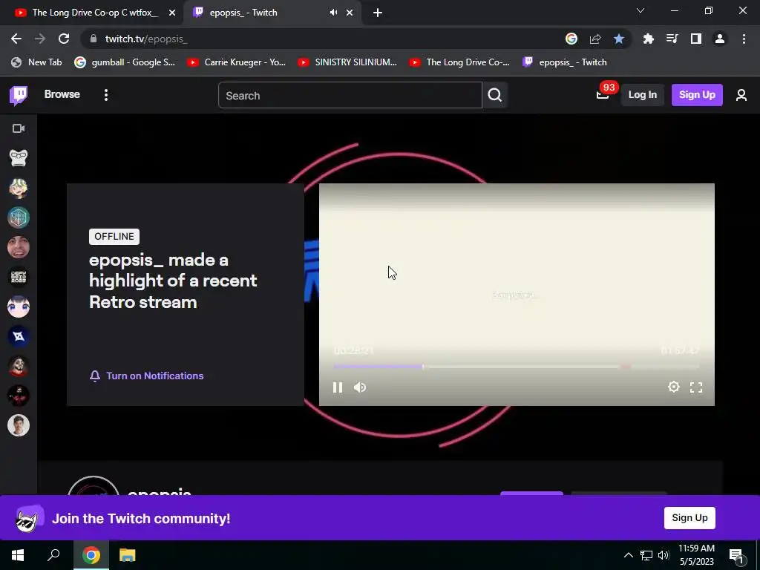The image size is (760, 570).
Task: Open the last sidebar channel avatar of a man
Action: (x=19, y=425)
